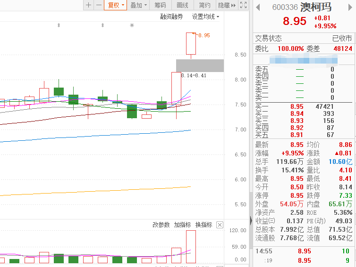The image size is (356, 267).
Task: Select the 画线 drawing tab
Action: click(x=182, y=5)
